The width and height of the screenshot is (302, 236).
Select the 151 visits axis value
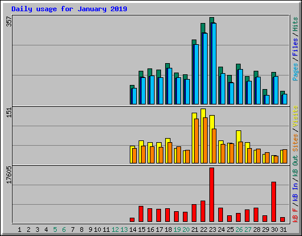coord(9,113)
